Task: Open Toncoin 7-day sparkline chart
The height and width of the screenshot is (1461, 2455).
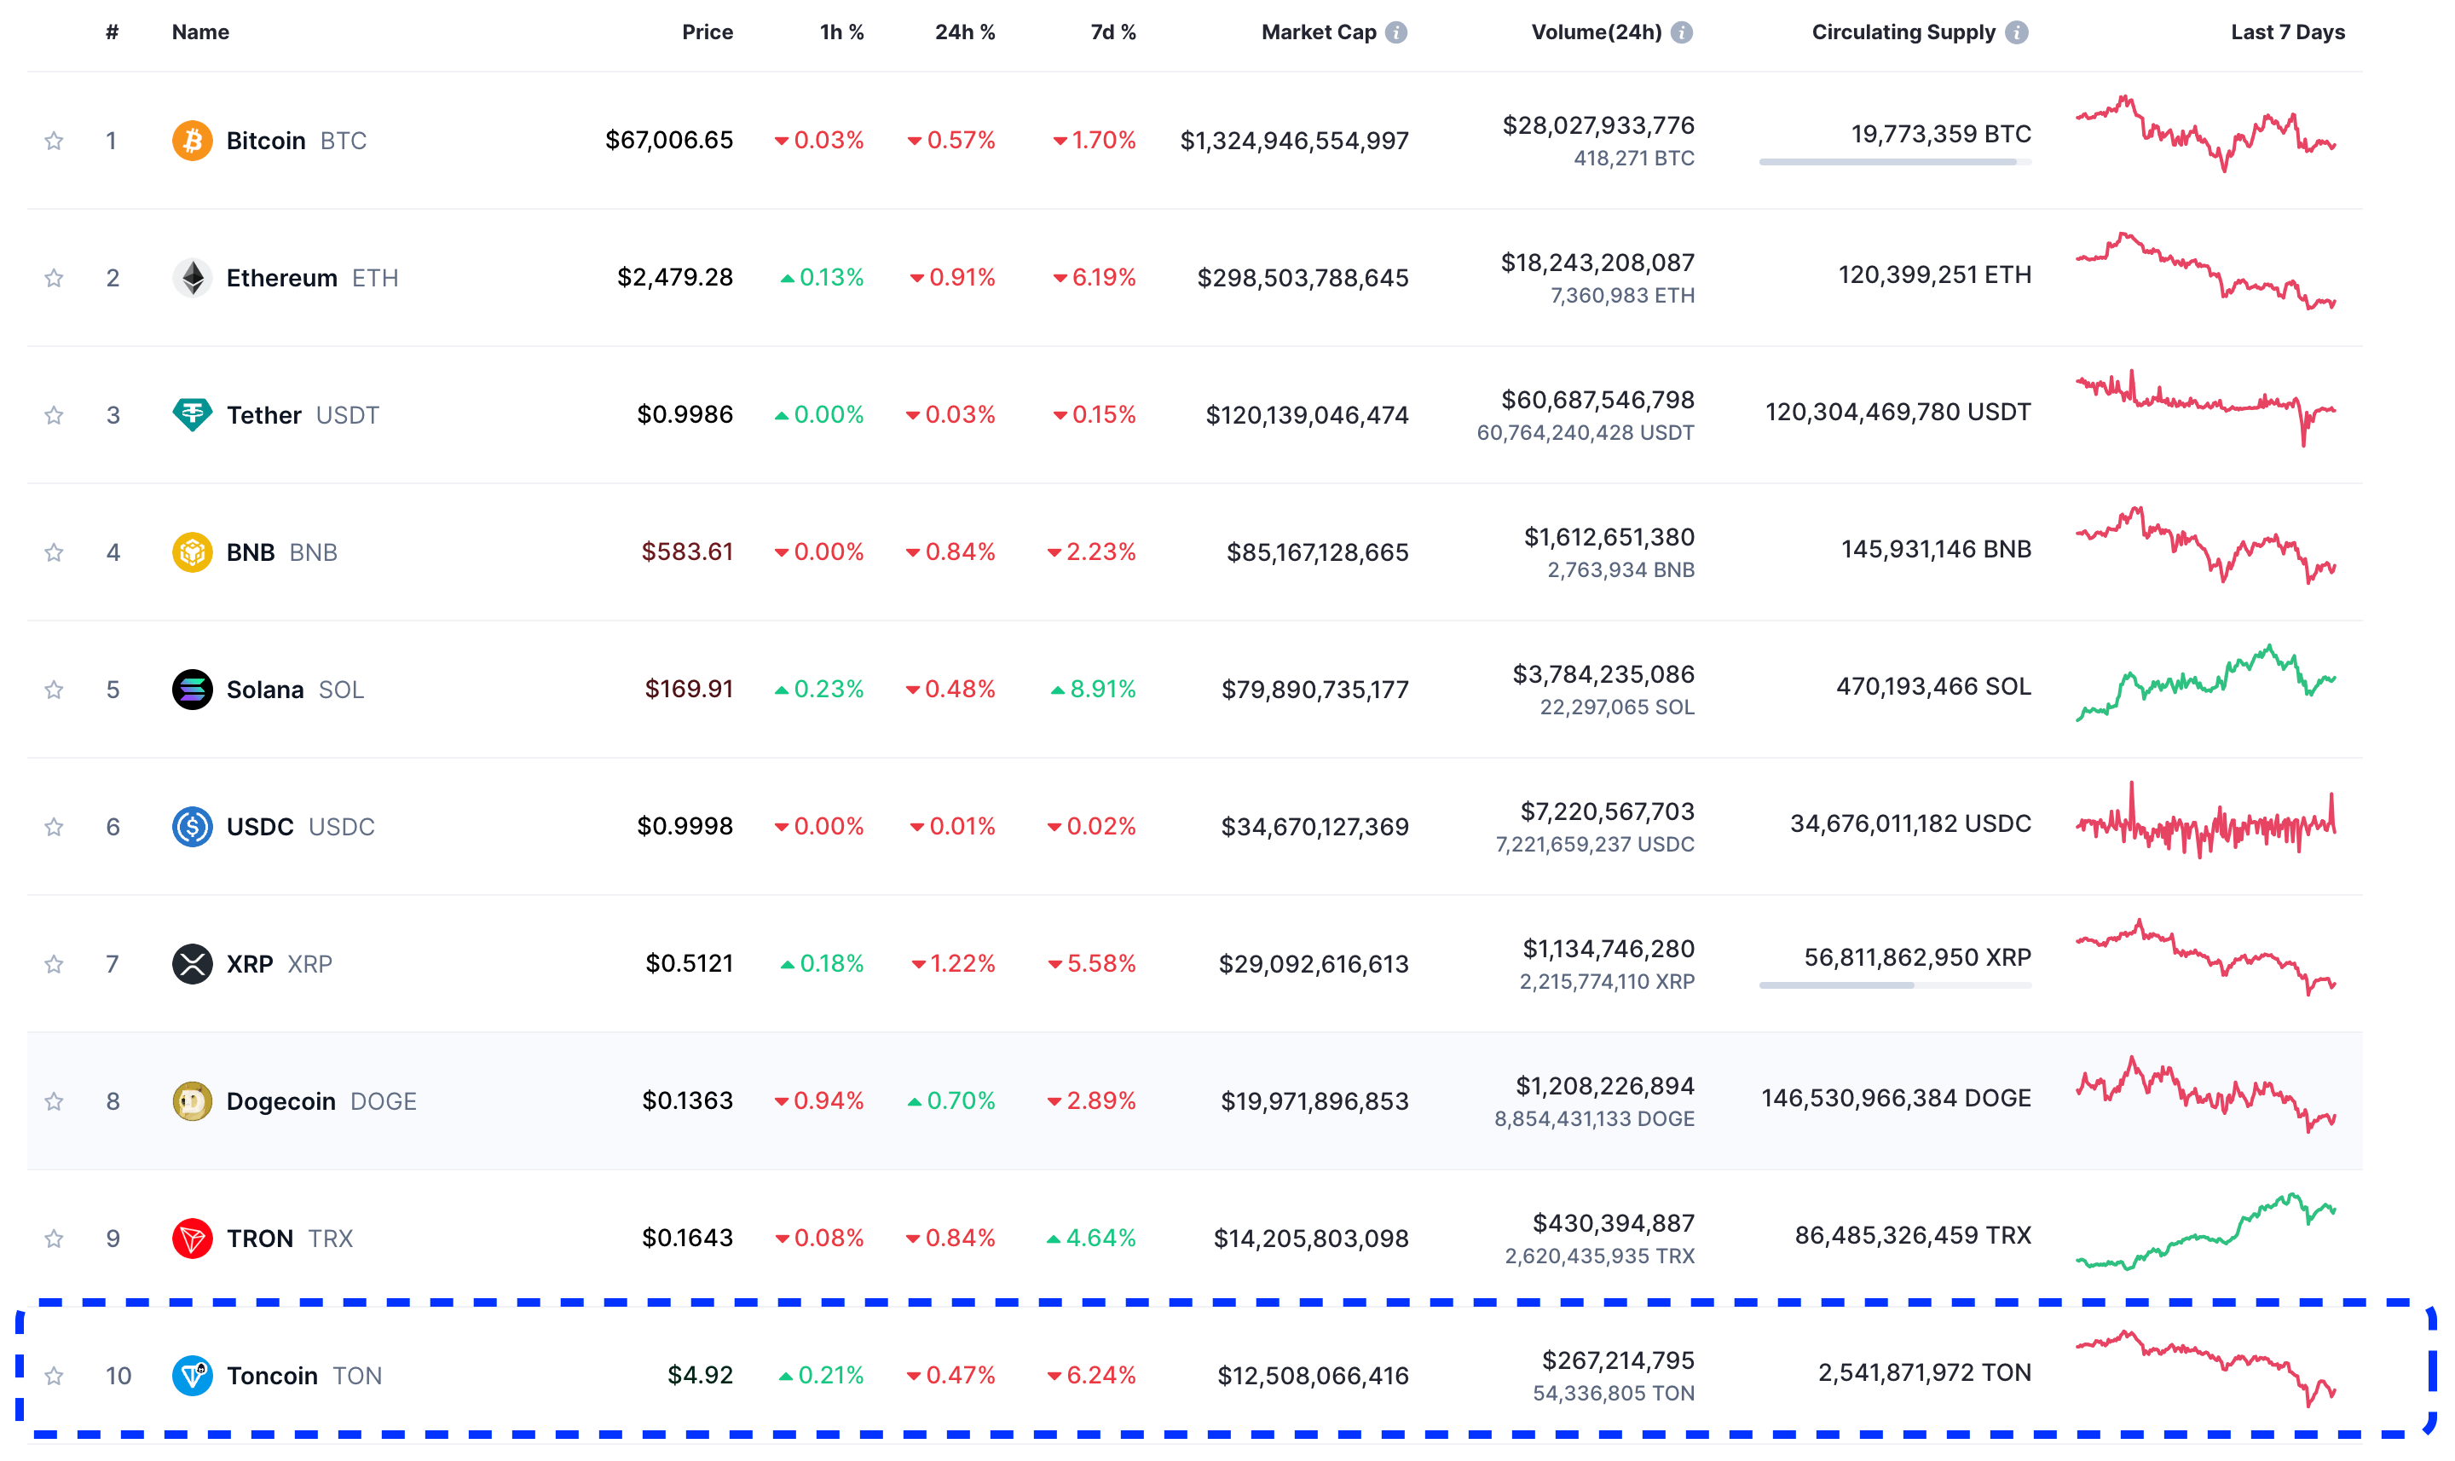Action: 2205,1368
